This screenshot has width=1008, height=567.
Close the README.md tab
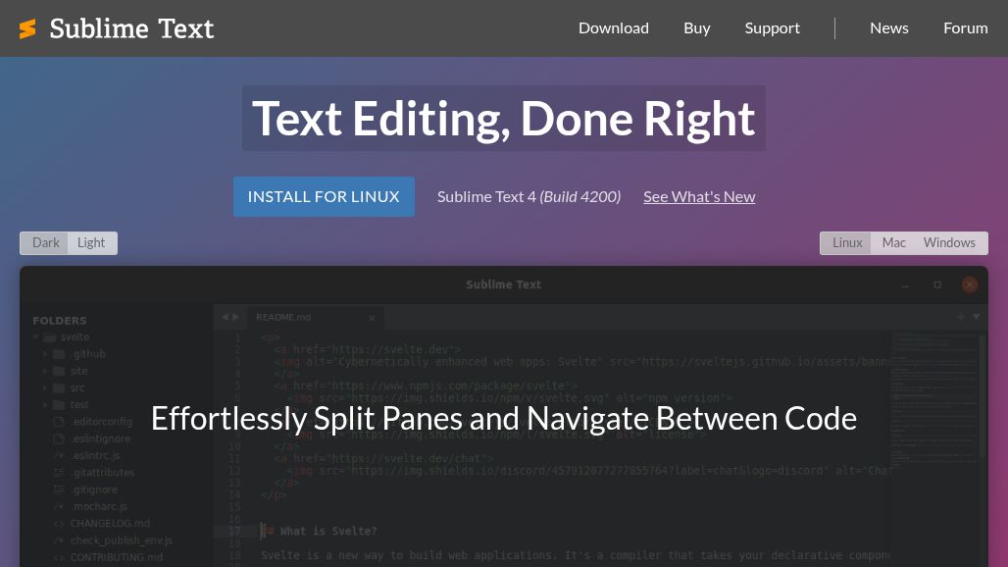[x=372, y=318]
